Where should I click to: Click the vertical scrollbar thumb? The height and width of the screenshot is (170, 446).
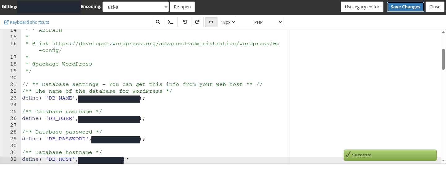point(443,59)
